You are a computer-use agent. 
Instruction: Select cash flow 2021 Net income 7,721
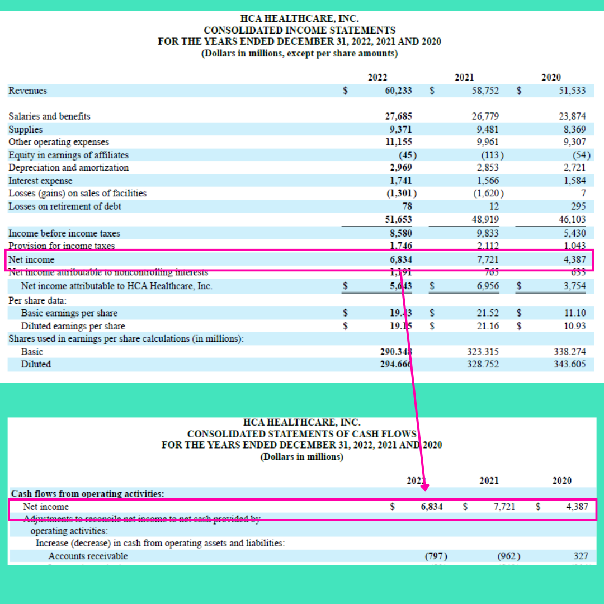pyautogui.click(x=504, y=507)
